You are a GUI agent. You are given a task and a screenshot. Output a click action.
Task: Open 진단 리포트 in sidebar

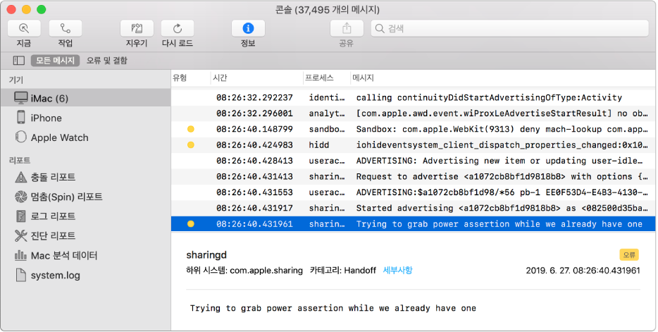(x=86, y=236)
